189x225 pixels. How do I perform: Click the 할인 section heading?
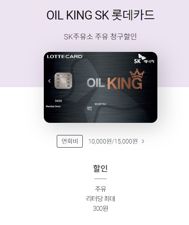pos(101,168)
